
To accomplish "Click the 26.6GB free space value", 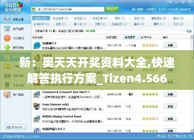I will (90, 31).
